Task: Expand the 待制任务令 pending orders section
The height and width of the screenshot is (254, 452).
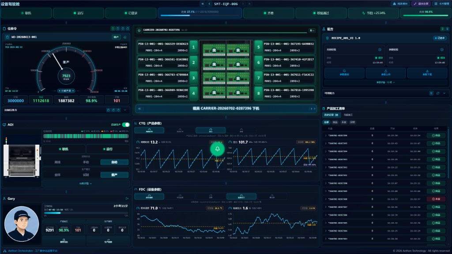Action: coord(125,110)
